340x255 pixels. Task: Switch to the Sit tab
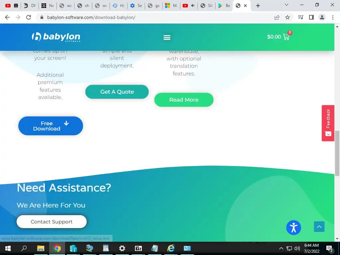(x=207, y=6)
